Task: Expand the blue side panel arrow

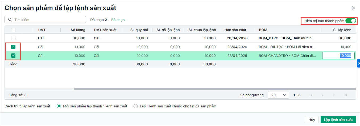Action: pyautogui.click(x=358, y=63)
